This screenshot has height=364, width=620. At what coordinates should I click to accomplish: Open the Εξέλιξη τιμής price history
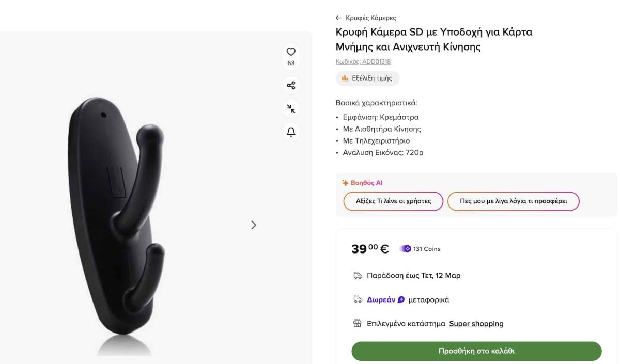pos(367,78)
